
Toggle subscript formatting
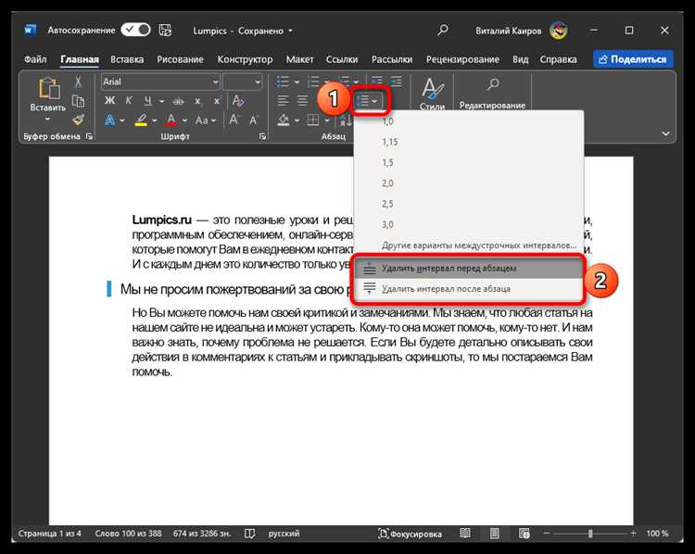197,101
